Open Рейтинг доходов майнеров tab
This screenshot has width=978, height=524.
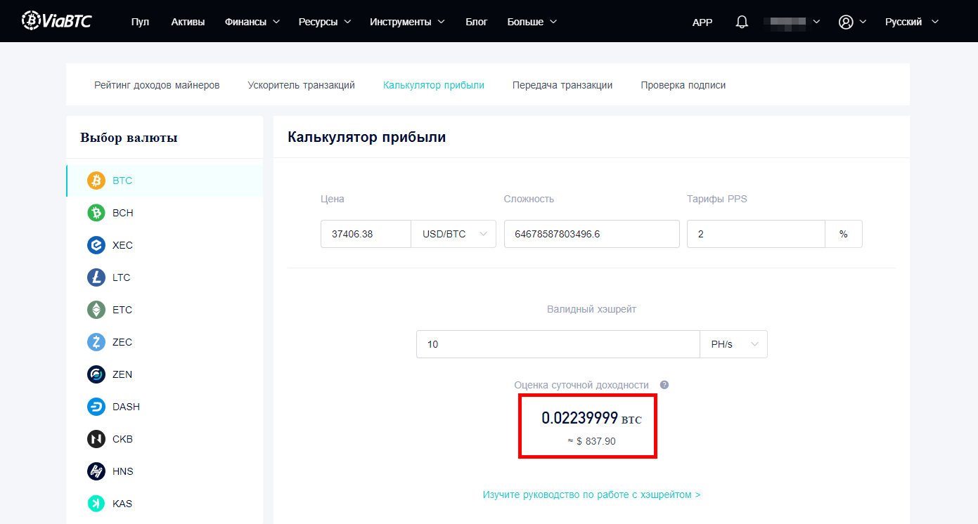pos(157,85)
